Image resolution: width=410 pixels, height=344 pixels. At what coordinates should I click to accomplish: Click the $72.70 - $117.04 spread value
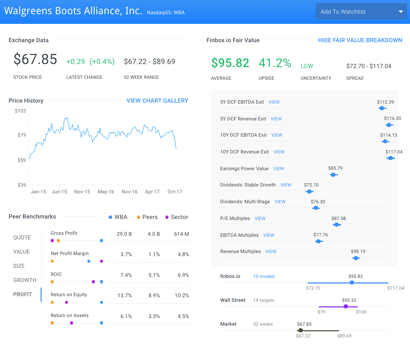(369, 66)
